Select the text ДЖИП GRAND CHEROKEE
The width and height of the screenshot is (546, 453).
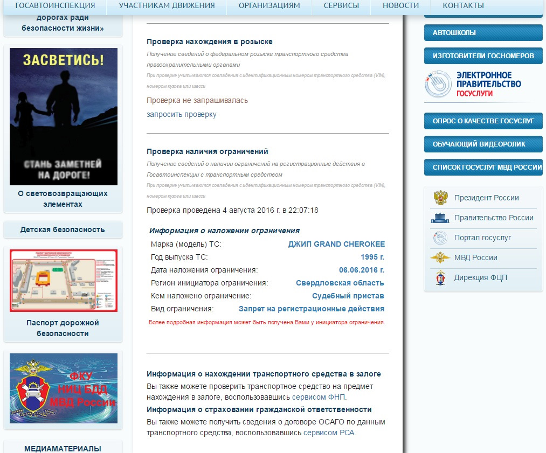[x=336, y=244]
